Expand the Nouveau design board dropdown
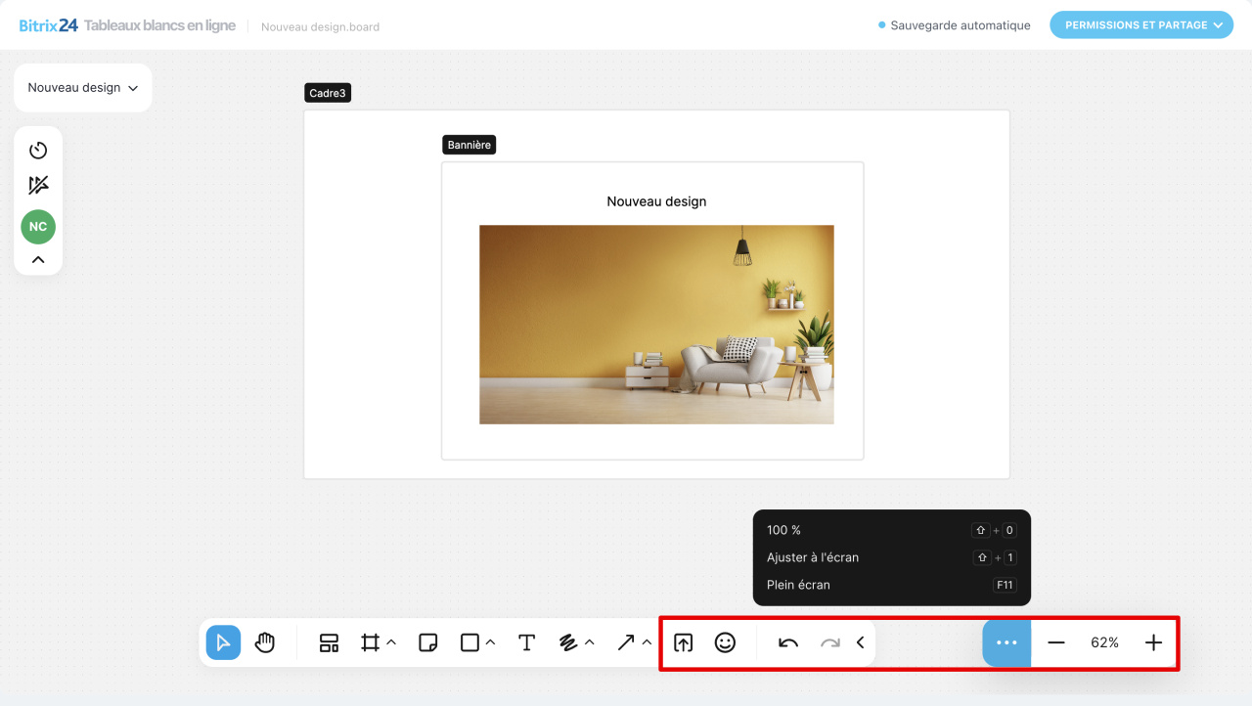Image resolution: width=1252 pixels, height=706 pixels. (x=83, y=88)
